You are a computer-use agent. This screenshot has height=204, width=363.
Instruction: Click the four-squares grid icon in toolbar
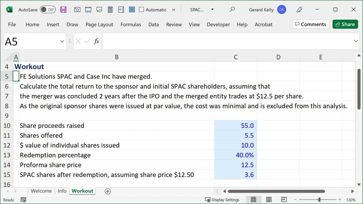point(132,10)
